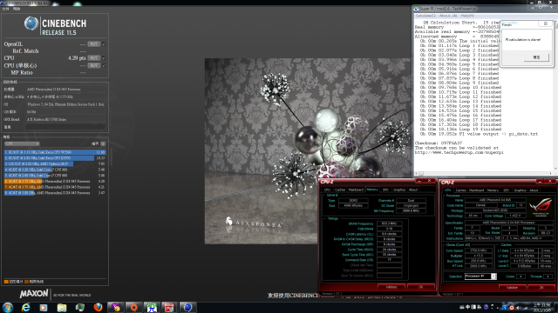
Task: Switch to CPU tab in left CPU-Z window
Action: tap(327, 190)
